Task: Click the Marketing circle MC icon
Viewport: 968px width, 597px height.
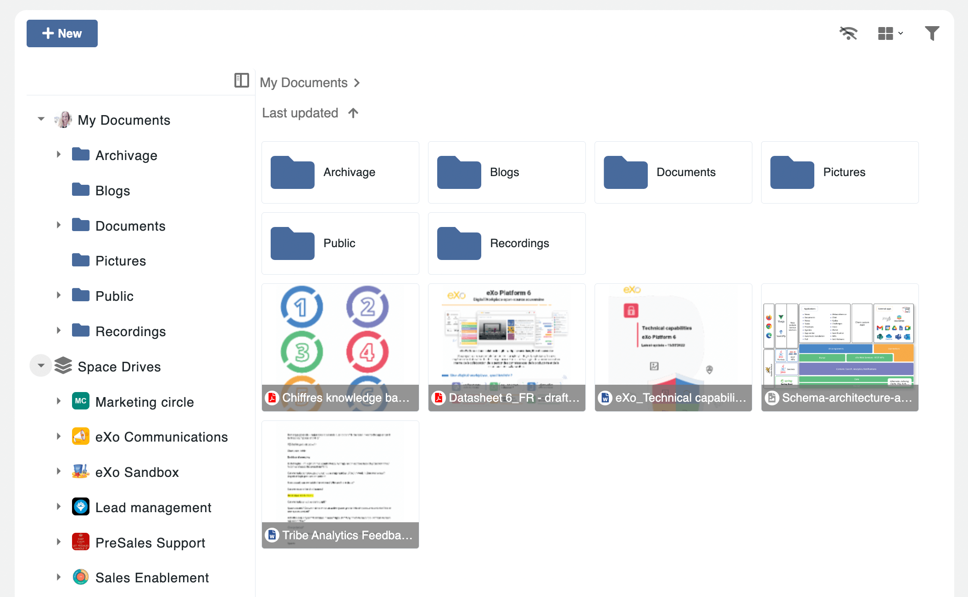Action: [x=81, y=401]
